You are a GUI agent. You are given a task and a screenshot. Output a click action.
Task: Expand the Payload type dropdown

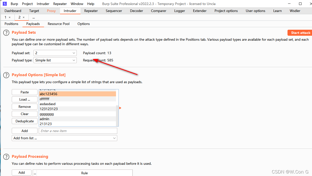[x=55, y=60]
